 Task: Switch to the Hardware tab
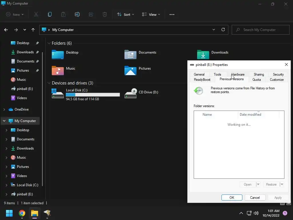(238, 74)
